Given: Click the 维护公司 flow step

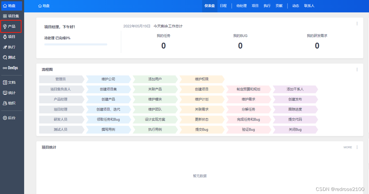Looking at the screenshot, I should (x=109, y=79).
